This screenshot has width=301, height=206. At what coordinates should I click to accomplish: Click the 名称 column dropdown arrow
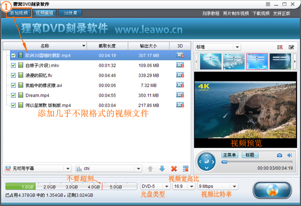pyautogui.click(x=84, y=46)
